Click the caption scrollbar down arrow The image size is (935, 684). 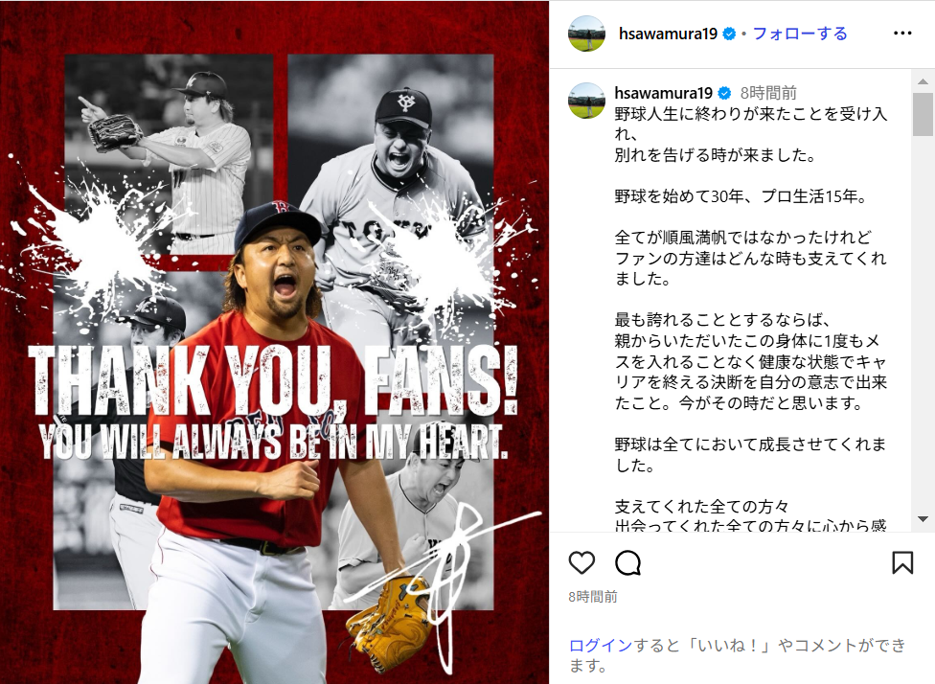tap(923, 519)
